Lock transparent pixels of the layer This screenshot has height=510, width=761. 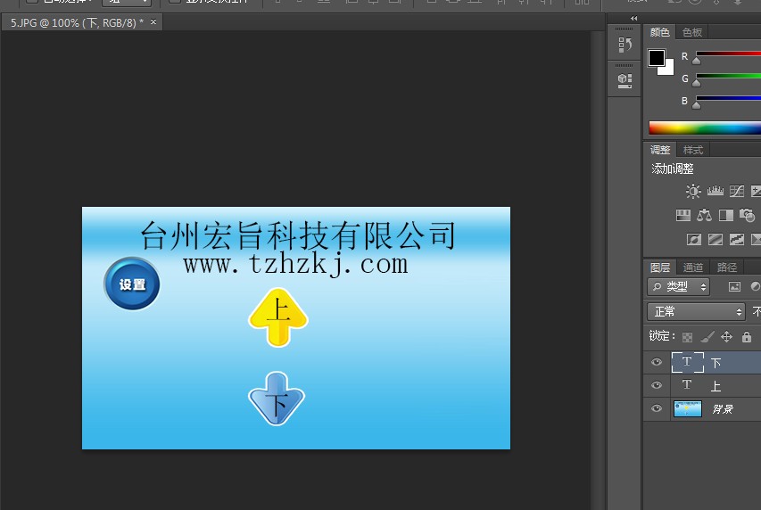[x=687, y=337]
